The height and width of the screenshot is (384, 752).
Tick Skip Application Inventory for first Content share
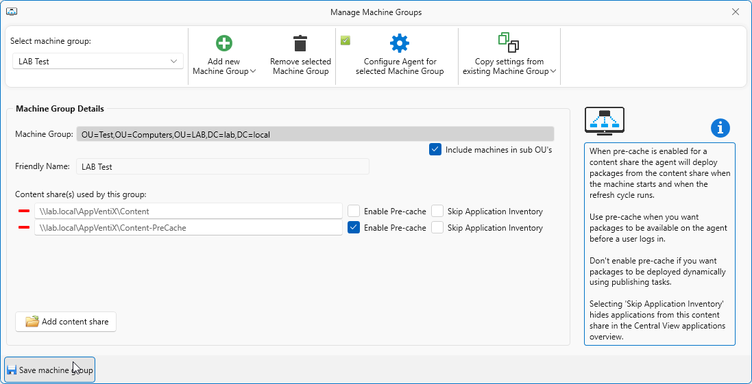(437, 212)
